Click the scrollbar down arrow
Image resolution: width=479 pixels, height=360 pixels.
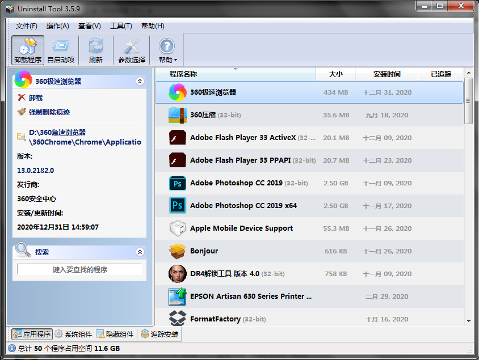click(x=469, y=321)
